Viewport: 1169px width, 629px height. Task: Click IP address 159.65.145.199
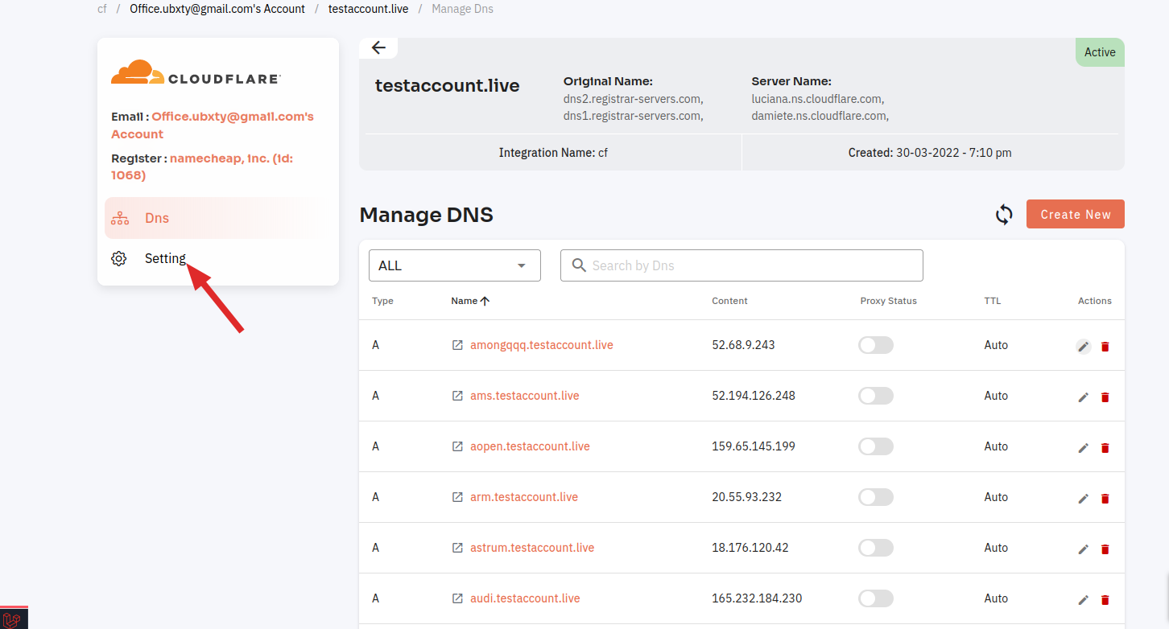click(754, 446)
